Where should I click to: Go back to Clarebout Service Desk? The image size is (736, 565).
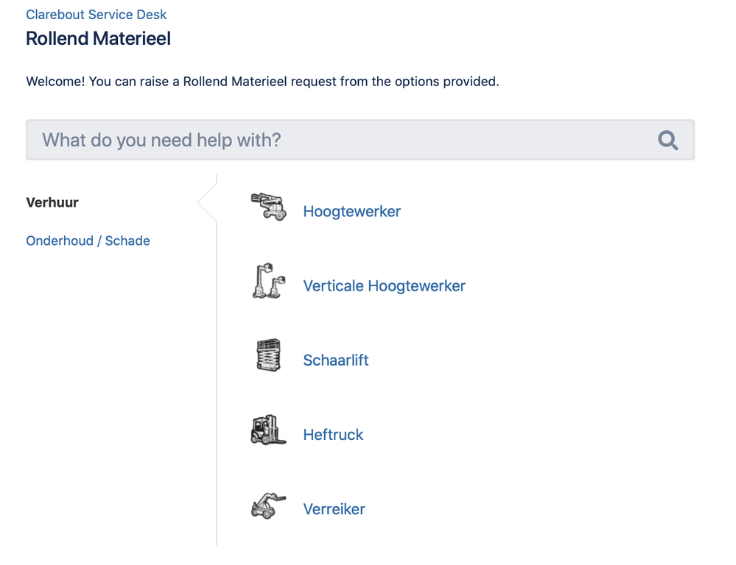point(97,15)
